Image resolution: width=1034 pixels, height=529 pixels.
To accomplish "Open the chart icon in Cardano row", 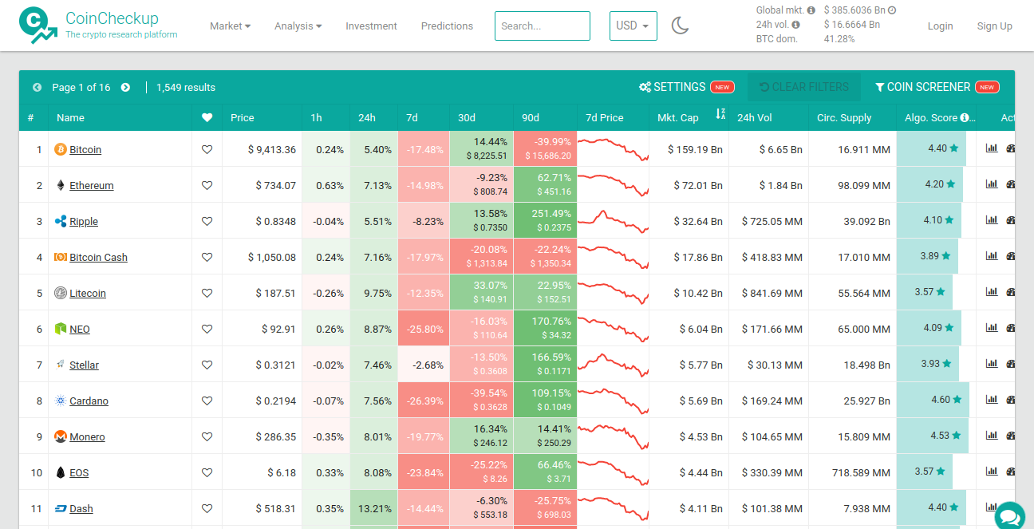I will coord(992,400).
